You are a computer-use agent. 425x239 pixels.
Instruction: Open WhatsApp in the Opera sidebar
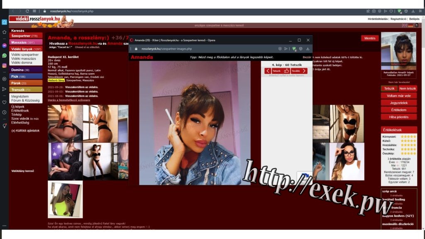[4, 55]
